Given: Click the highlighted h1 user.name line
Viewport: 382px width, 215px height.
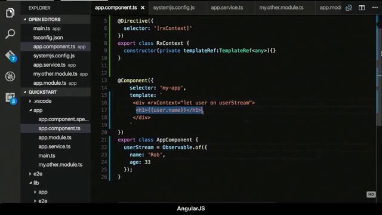Looking at the screenshot, I should [169, 110].
